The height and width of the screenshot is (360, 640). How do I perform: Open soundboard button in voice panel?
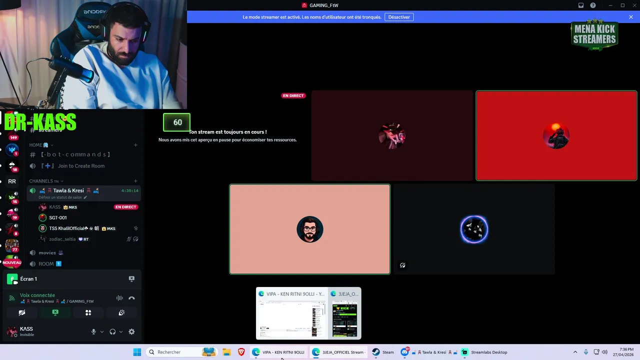(121, 312)
